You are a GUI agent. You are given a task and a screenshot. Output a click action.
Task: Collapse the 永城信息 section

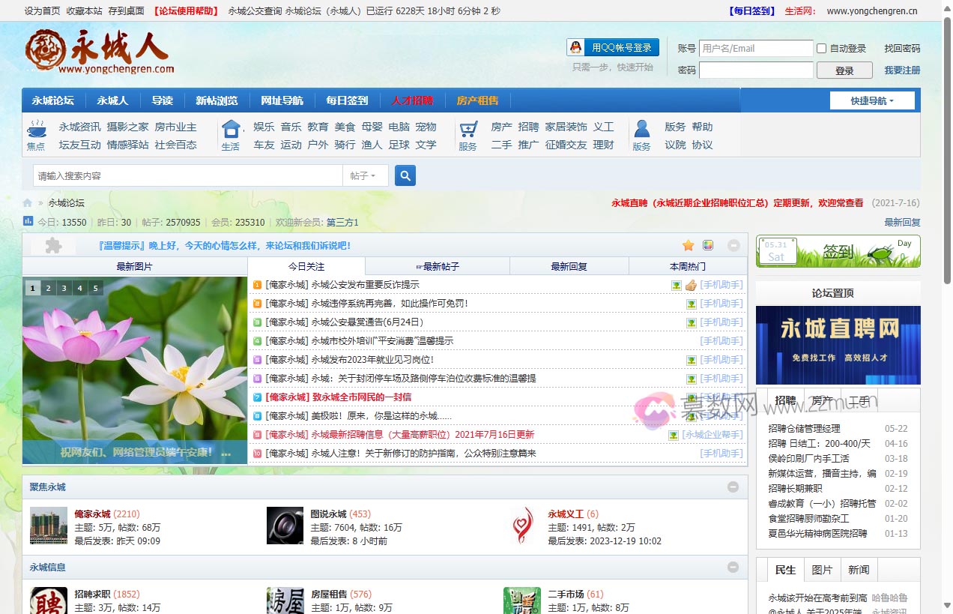click(733, 568)
